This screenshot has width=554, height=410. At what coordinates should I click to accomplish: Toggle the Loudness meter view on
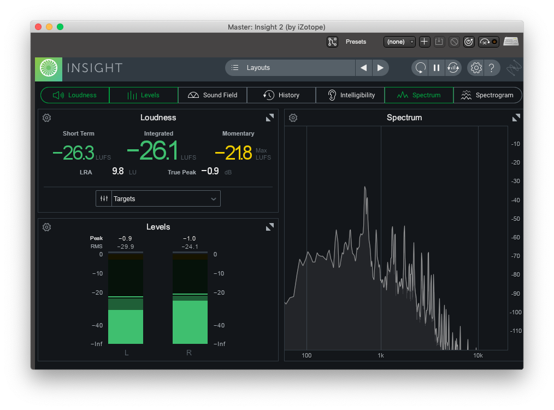(74, 95)
